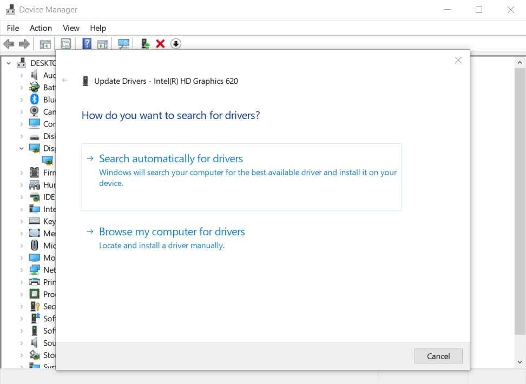Expand the Bluetooth category chevron
This screenshot has height=384, width=526.
[x=22, y=100]
